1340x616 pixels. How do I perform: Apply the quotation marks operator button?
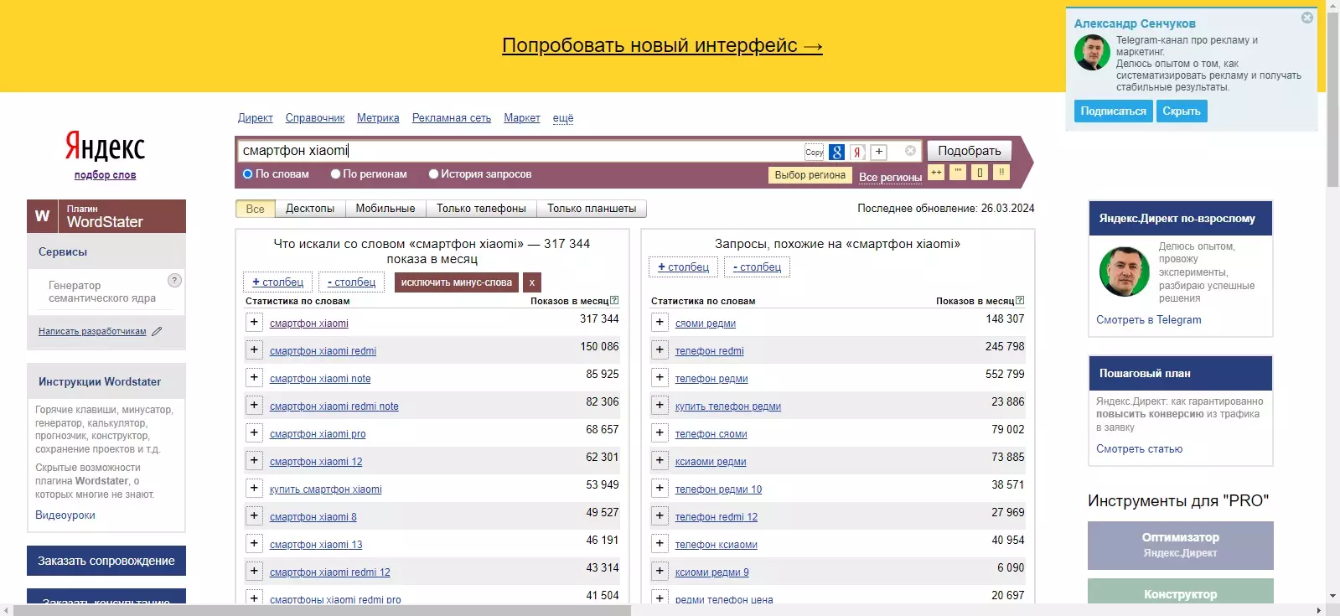pos(958,172)
